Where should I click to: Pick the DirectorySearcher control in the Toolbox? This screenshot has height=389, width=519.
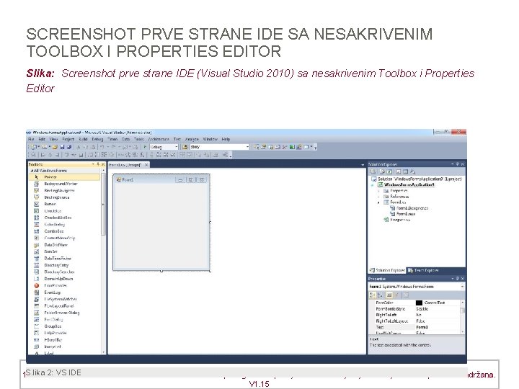pos(64,272)
